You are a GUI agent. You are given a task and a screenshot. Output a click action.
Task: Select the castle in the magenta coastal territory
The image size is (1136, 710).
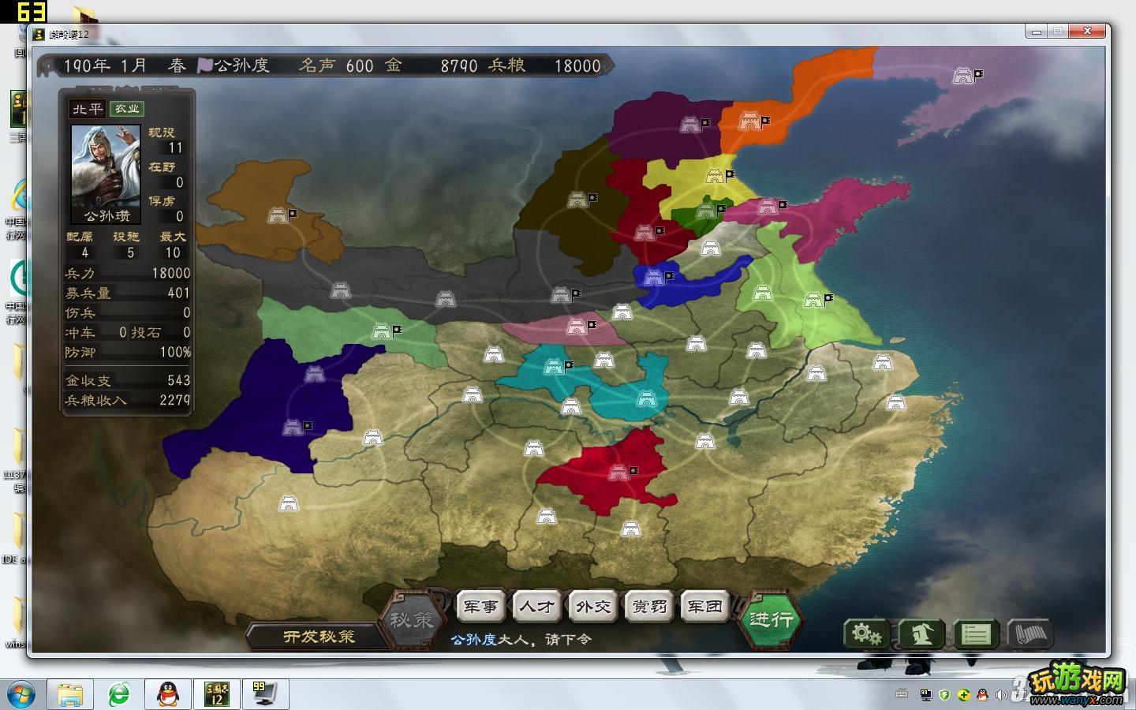767,207
